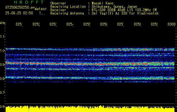Screen dimensions: 177x112
Task: Click the kHz axis unit label
Action: [x=3, y=23]
